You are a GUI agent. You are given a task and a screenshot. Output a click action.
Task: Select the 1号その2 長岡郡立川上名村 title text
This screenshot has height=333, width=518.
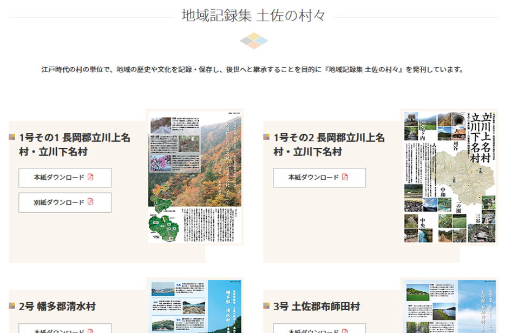click(x=329, y=145)
